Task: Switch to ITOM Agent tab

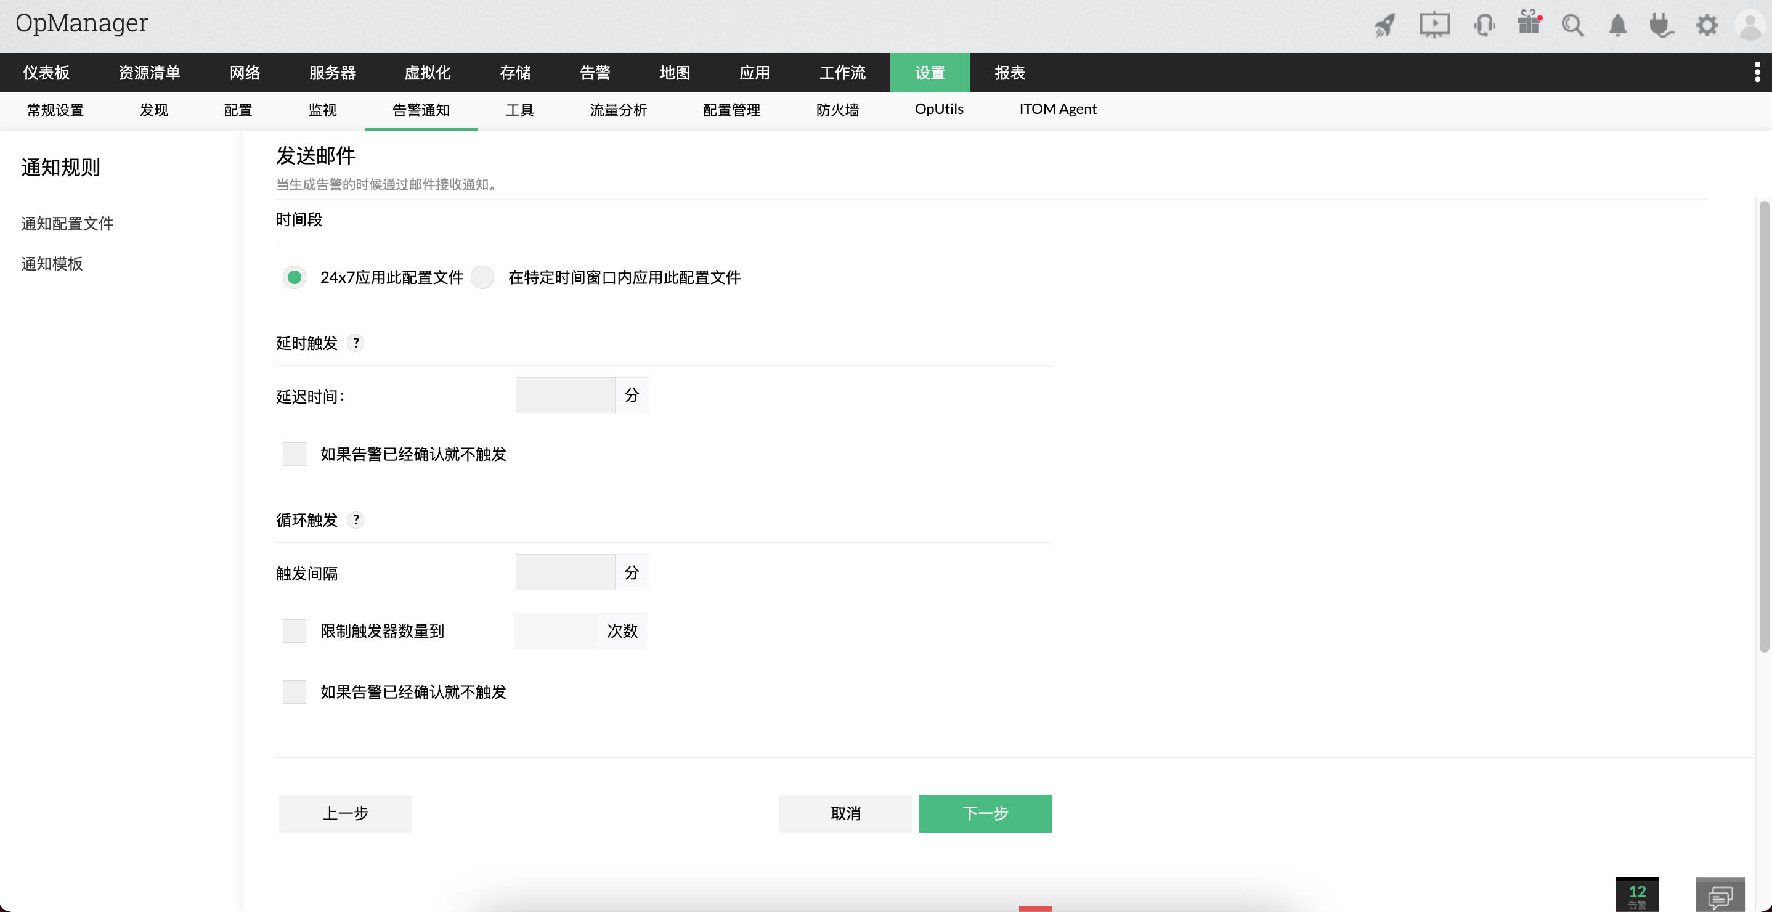Action: [1057, 108]
